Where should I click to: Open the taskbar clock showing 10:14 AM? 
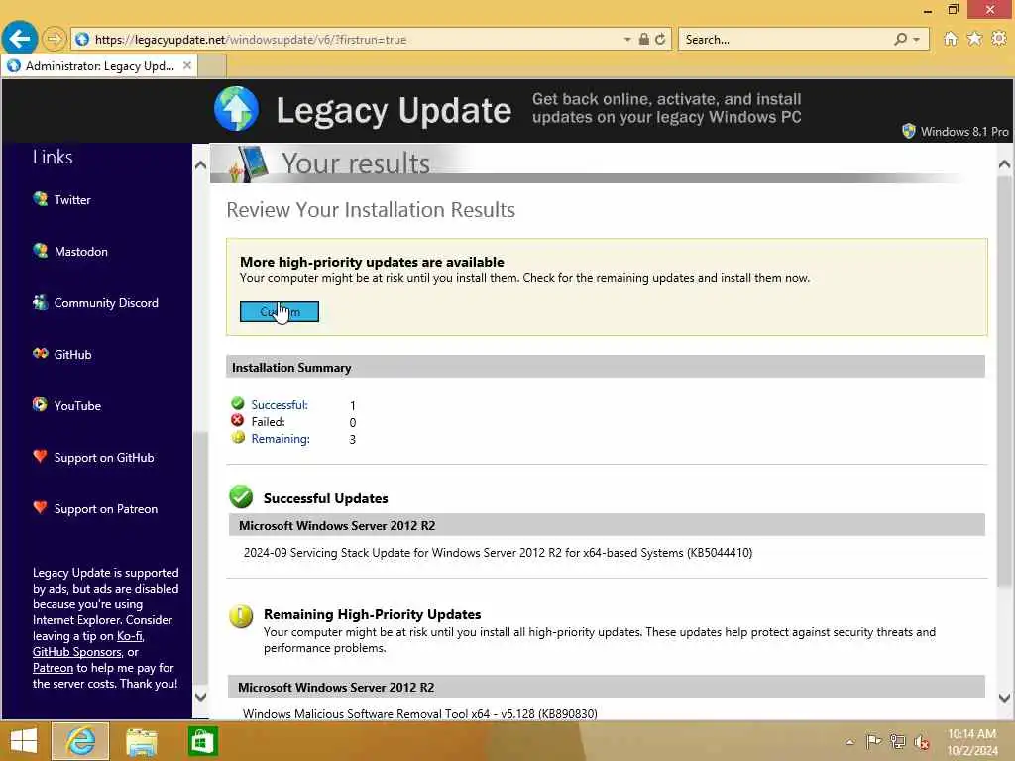click(x=971, y=742)
